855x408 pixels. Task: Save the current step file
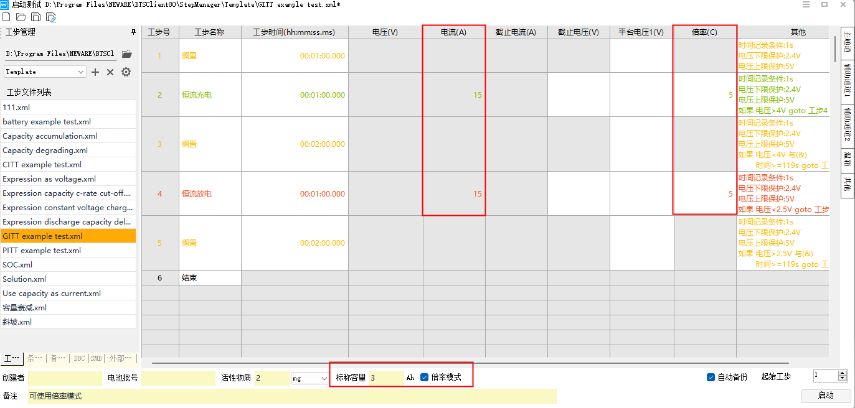[36, 17]
